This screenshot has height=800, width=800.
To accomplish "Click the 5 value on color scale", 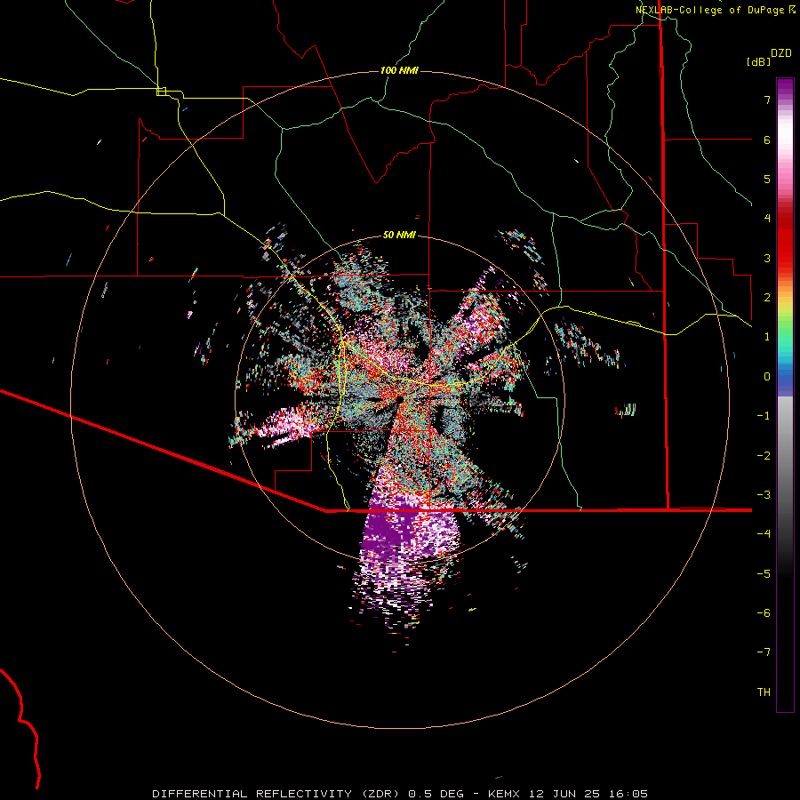I will click(x=767, y=179).
